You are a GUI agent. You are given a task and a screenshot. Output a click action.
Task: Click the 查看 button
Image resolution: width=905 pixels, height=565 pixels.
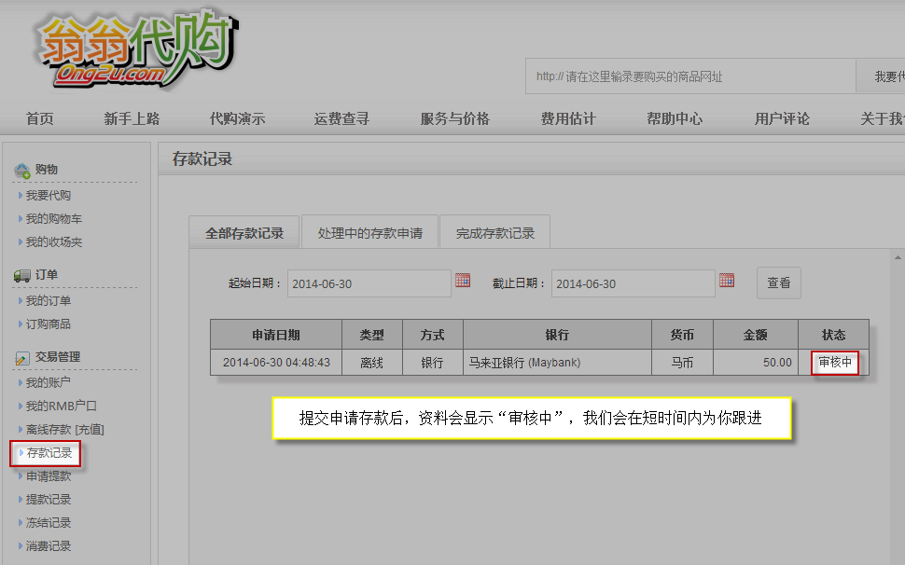pos(779,282)
